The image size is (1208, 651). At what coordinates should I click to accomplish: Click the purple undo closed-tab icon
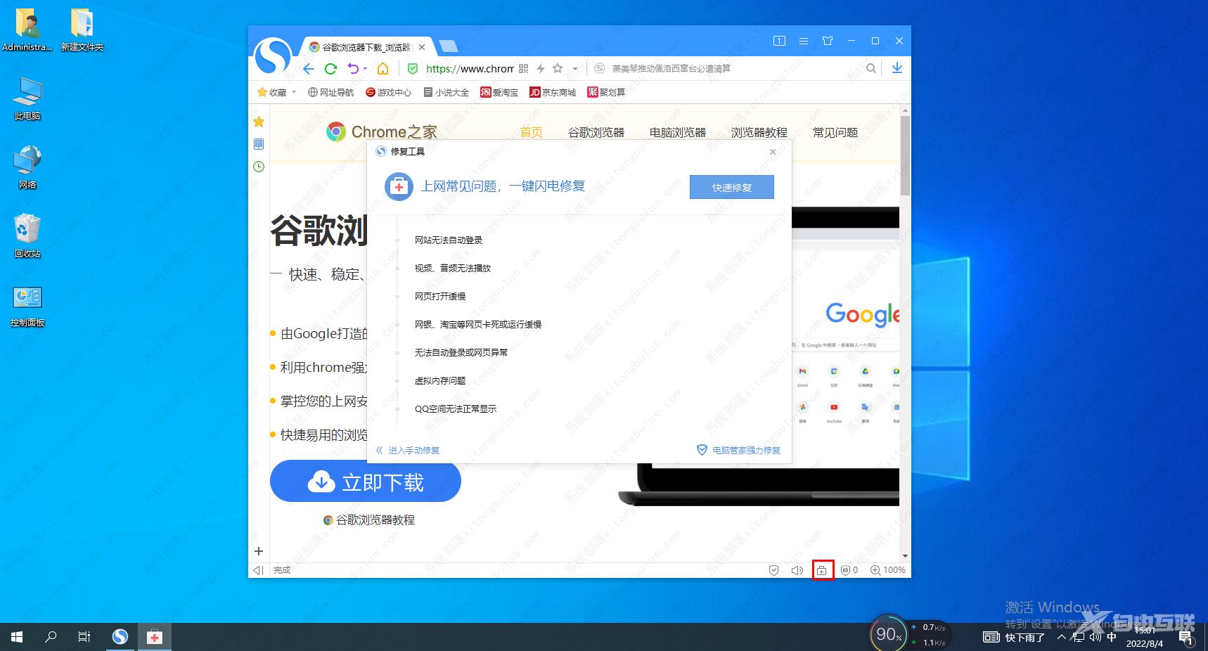tap(353, 68)
